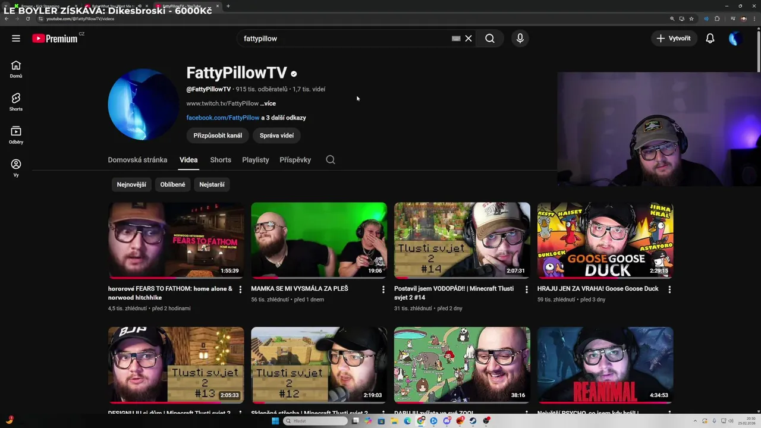Screen dimensions: 761x428
Task: Expand channel description with ...více
Action: point(268,103)
